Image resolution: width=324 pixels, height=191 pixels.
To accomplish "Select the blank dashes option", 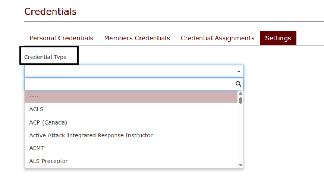I will [x=131, y=97].
